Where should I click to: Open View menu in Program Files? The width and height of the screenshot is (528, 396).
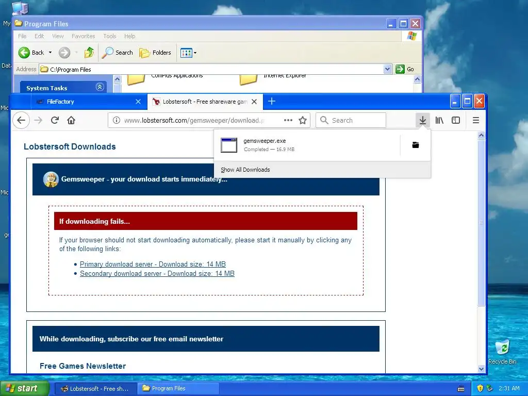[x=58, y=36]
